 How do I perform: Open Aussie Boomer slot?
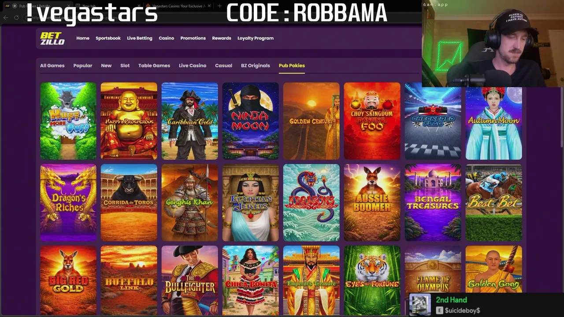click(372, 203)
